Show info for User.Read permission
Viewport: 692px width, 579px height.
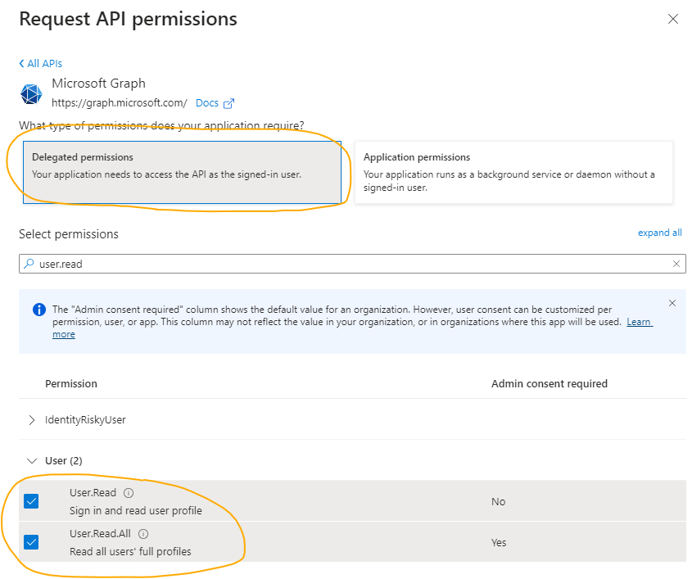coord(129,493)
